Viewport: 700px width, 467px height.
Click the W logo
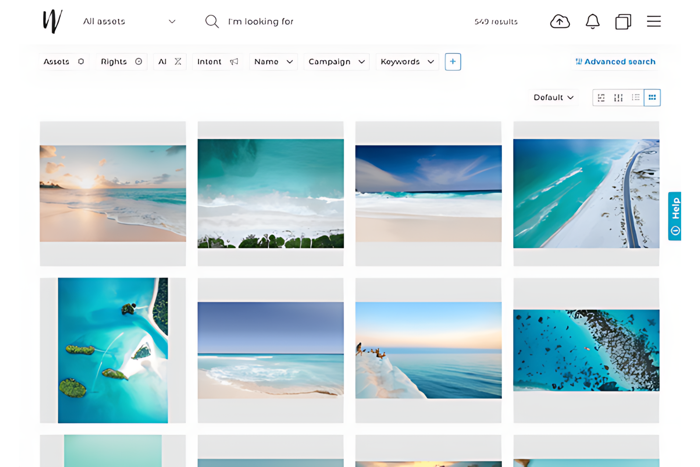coord(52,21)
